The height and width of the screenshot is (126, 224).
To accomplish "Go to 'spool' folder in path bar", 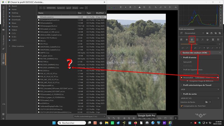I will click(x=68, y=8).
